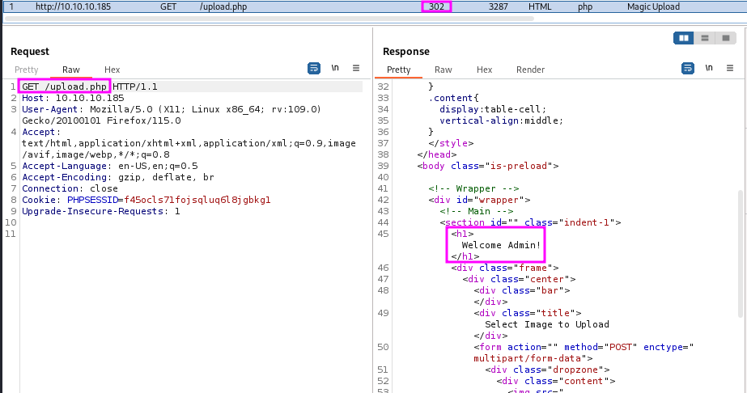Image resolution: width=747 pixels, height=393 pixels.
Task: Click the div class="dropzone" line
Action: pos(547,370)
